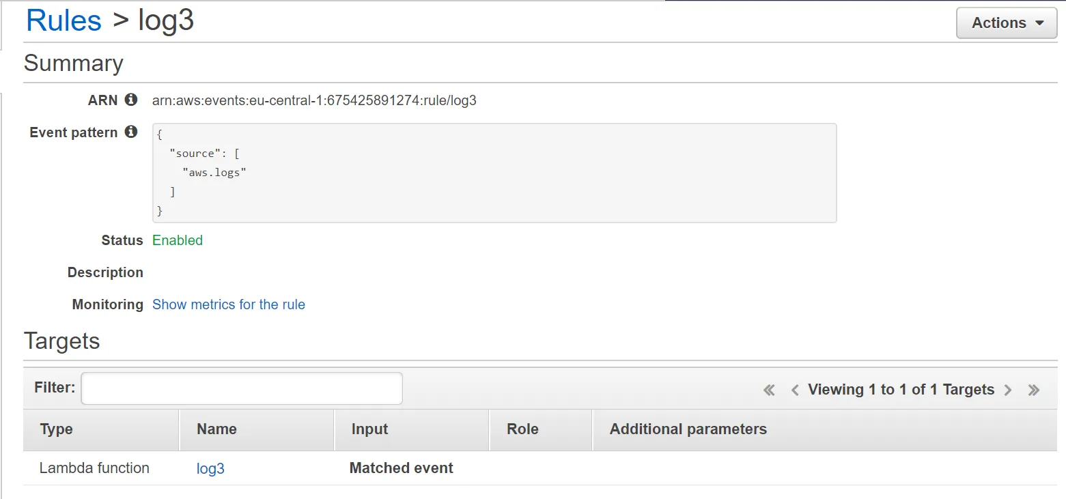1066x499 pixels.
Task: Sort targets by Name column
Action: [216, 429]
